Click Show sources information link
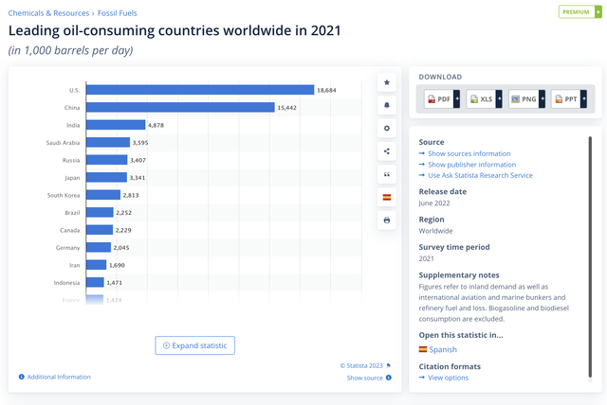The height and width of the screenshot is (405, 607). pos(469,153)
